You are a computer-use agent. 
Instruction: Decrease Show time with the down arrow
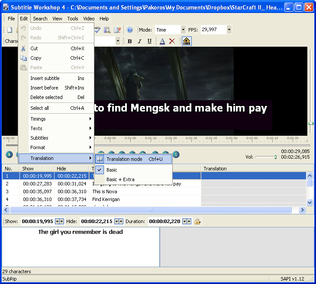[58, 221]
